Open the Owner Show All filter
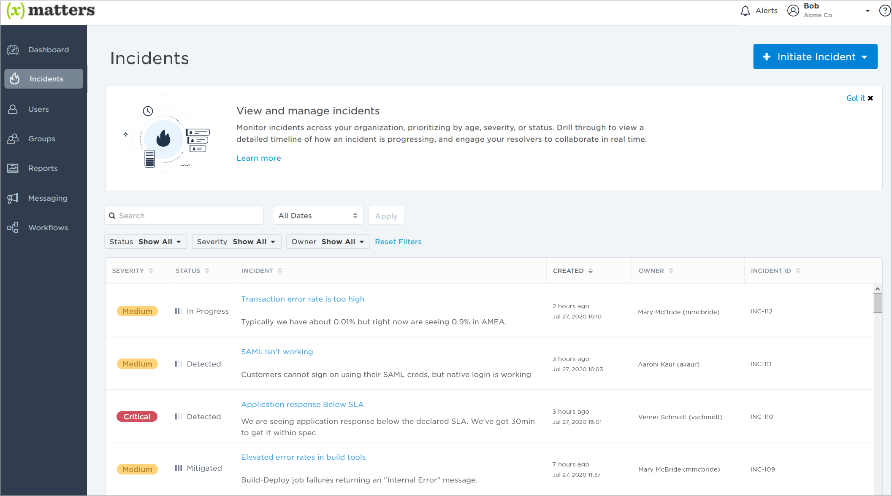The height and width of the screenshot is (496, 892). [328, 242]
